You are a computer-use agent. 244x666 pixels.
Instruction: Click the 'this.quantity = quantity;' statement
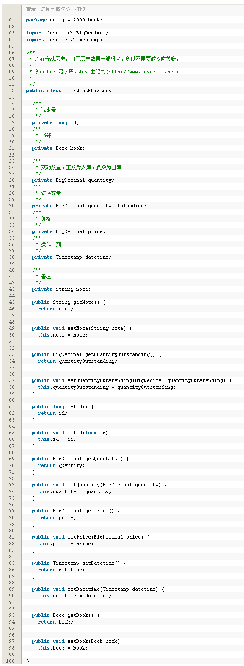75,491
